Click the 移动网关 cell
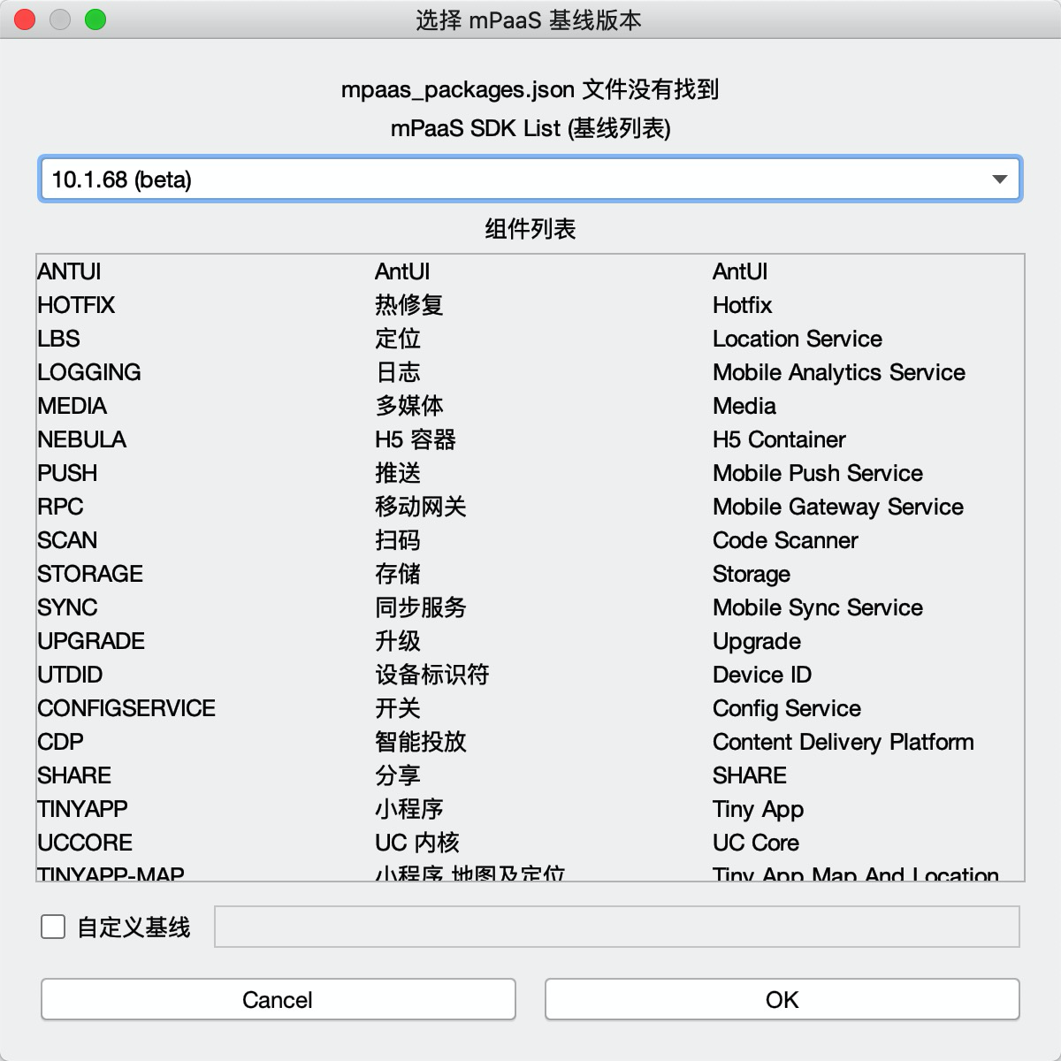 [421, 507]
